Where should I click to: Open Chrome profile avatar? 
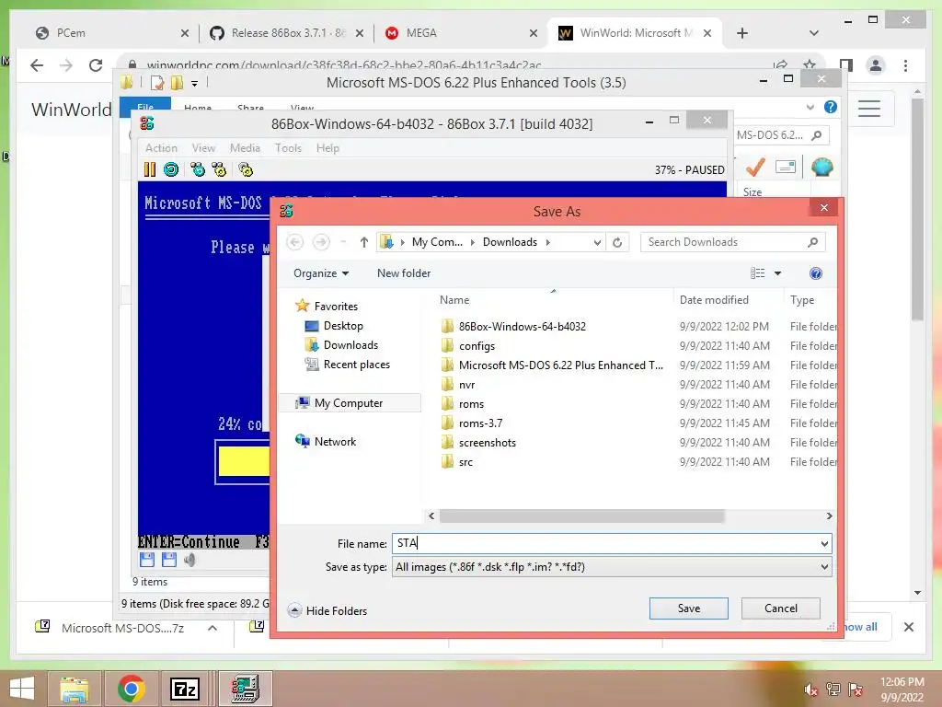click(x=876, y=65)
